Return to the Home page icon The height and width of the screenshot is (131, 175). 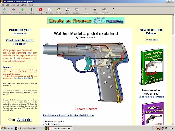click(x=59, y=11)
